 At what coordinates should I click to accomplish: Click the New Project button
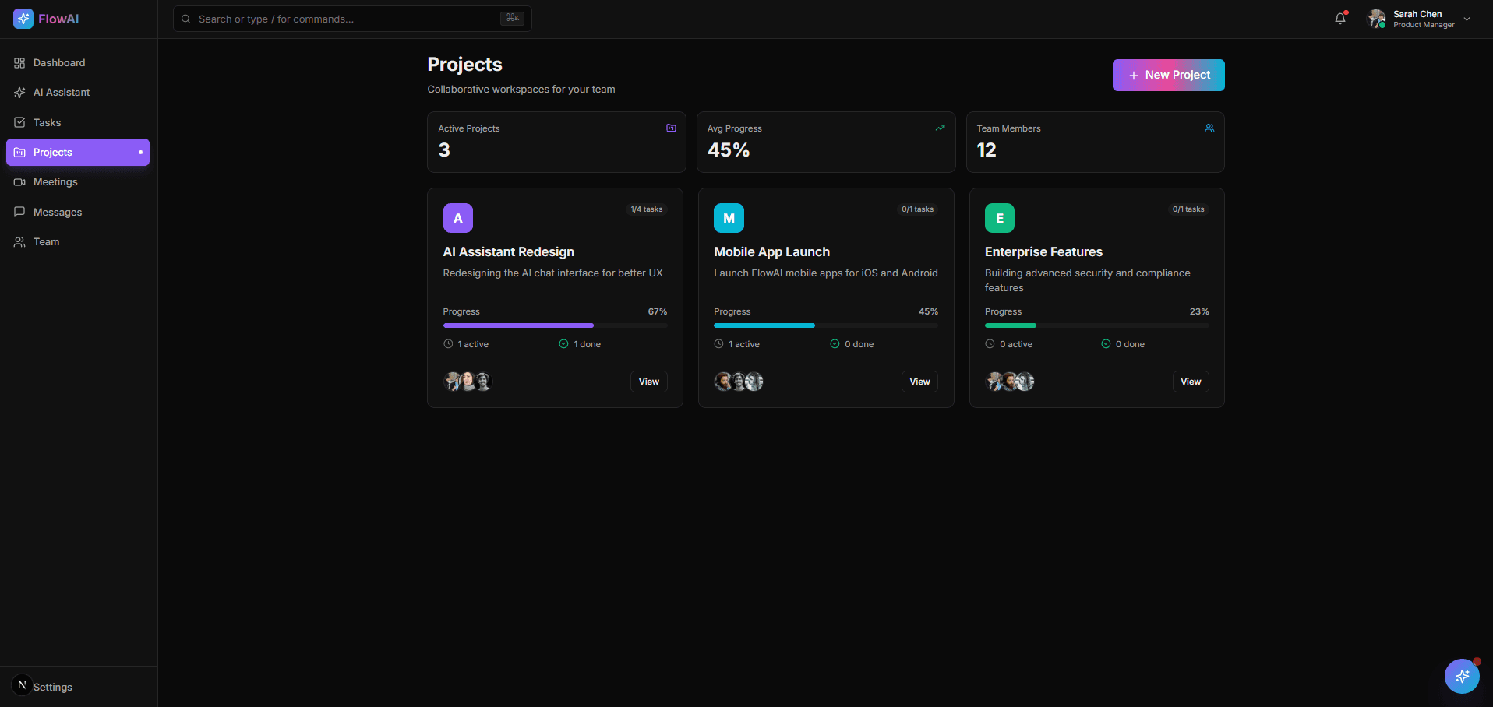click(1168, 75)
